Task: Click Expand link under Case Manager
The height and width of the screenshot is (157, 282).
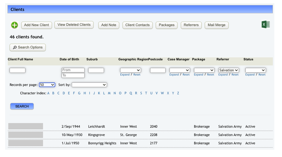Action: 174,75
